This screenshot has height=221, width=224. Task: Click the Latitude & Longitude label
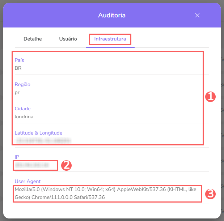(38, 133)
